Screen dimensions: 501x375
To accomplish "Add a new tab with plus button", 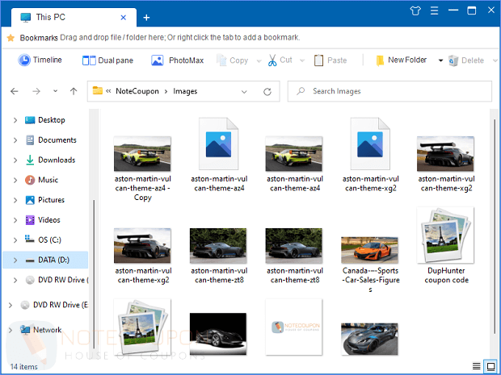I will click(146, 18).
